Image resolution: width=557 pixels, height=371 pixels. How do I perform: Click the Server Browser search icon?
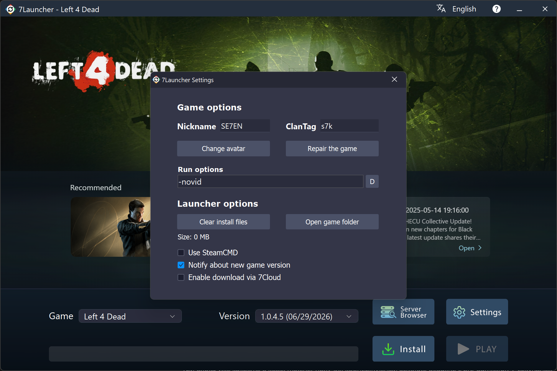coord(388,312)
